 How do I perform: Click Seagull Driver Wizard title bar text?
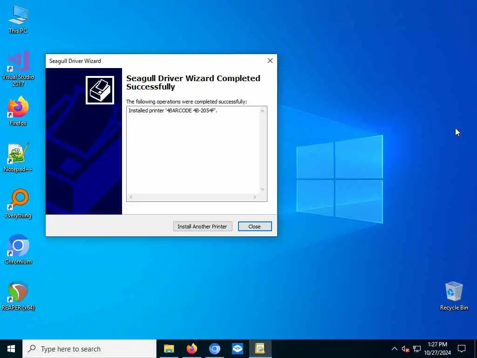click(x=75, y=61)
